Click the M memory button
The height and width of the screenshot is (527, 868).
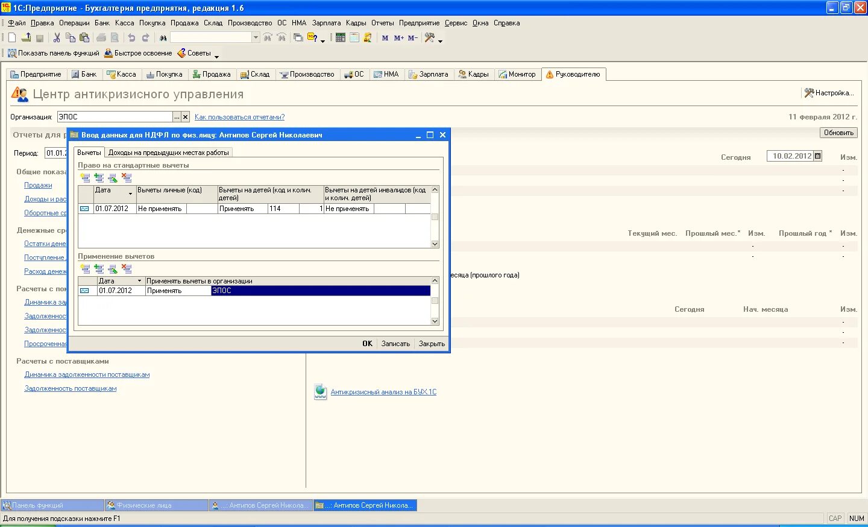click(x=385, y=37)
